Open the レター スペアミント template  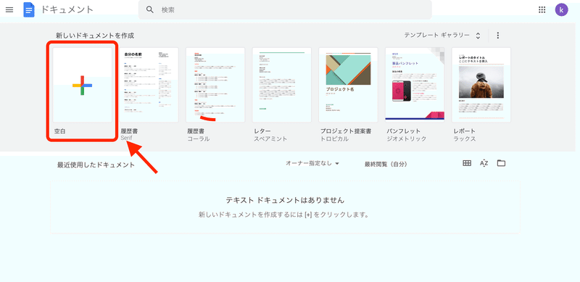coord(282,85)
